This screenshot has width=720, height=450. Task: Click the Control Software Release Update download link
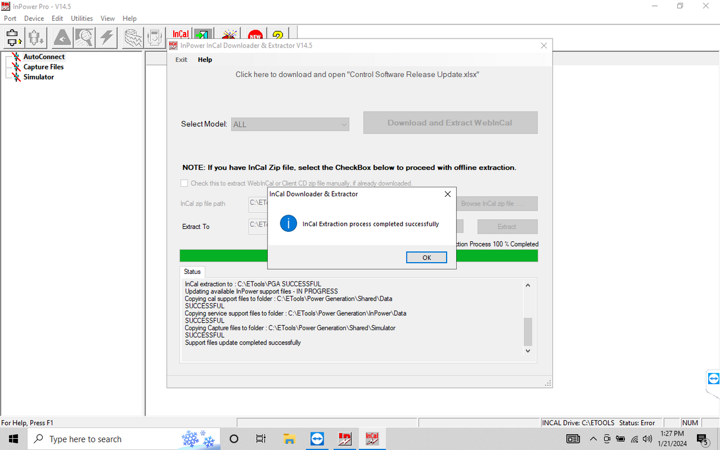[x=357, y=75]
